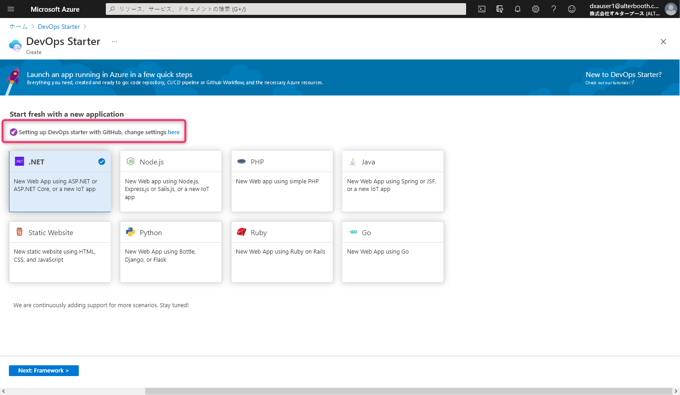Select the Go application card
Viewport: 680px width, 395px height.
(x=393, y=252)
